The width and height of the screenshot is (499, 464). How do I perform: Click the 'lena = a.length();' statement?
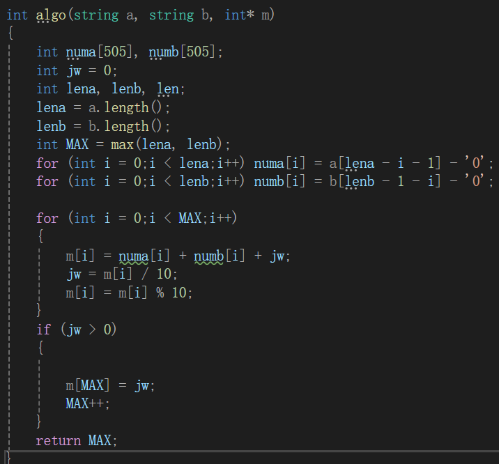(x=103, y=107)
